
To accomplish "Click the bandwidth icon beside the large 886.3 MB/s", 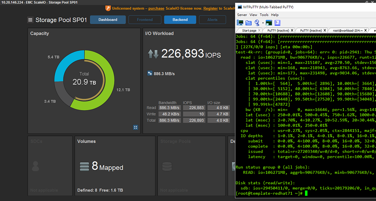I will click(x=150, y=73).
